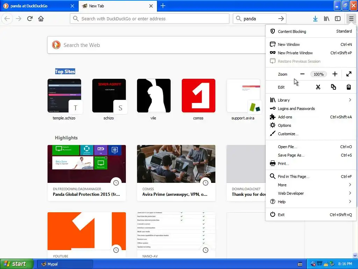Open a New Private Window
This screenshot has width=358, height=269.
[x=311, y=53]
